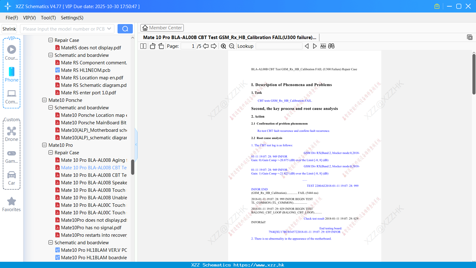The image size is (476, 268).
Task: Collapse the Mate10 Pro node
Action: 44,145
